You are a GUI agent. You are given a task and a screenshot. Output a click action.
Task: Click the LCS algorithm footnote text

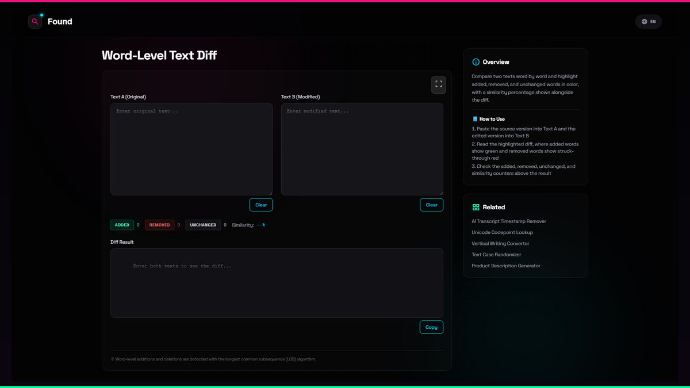(x=213, y=359)
